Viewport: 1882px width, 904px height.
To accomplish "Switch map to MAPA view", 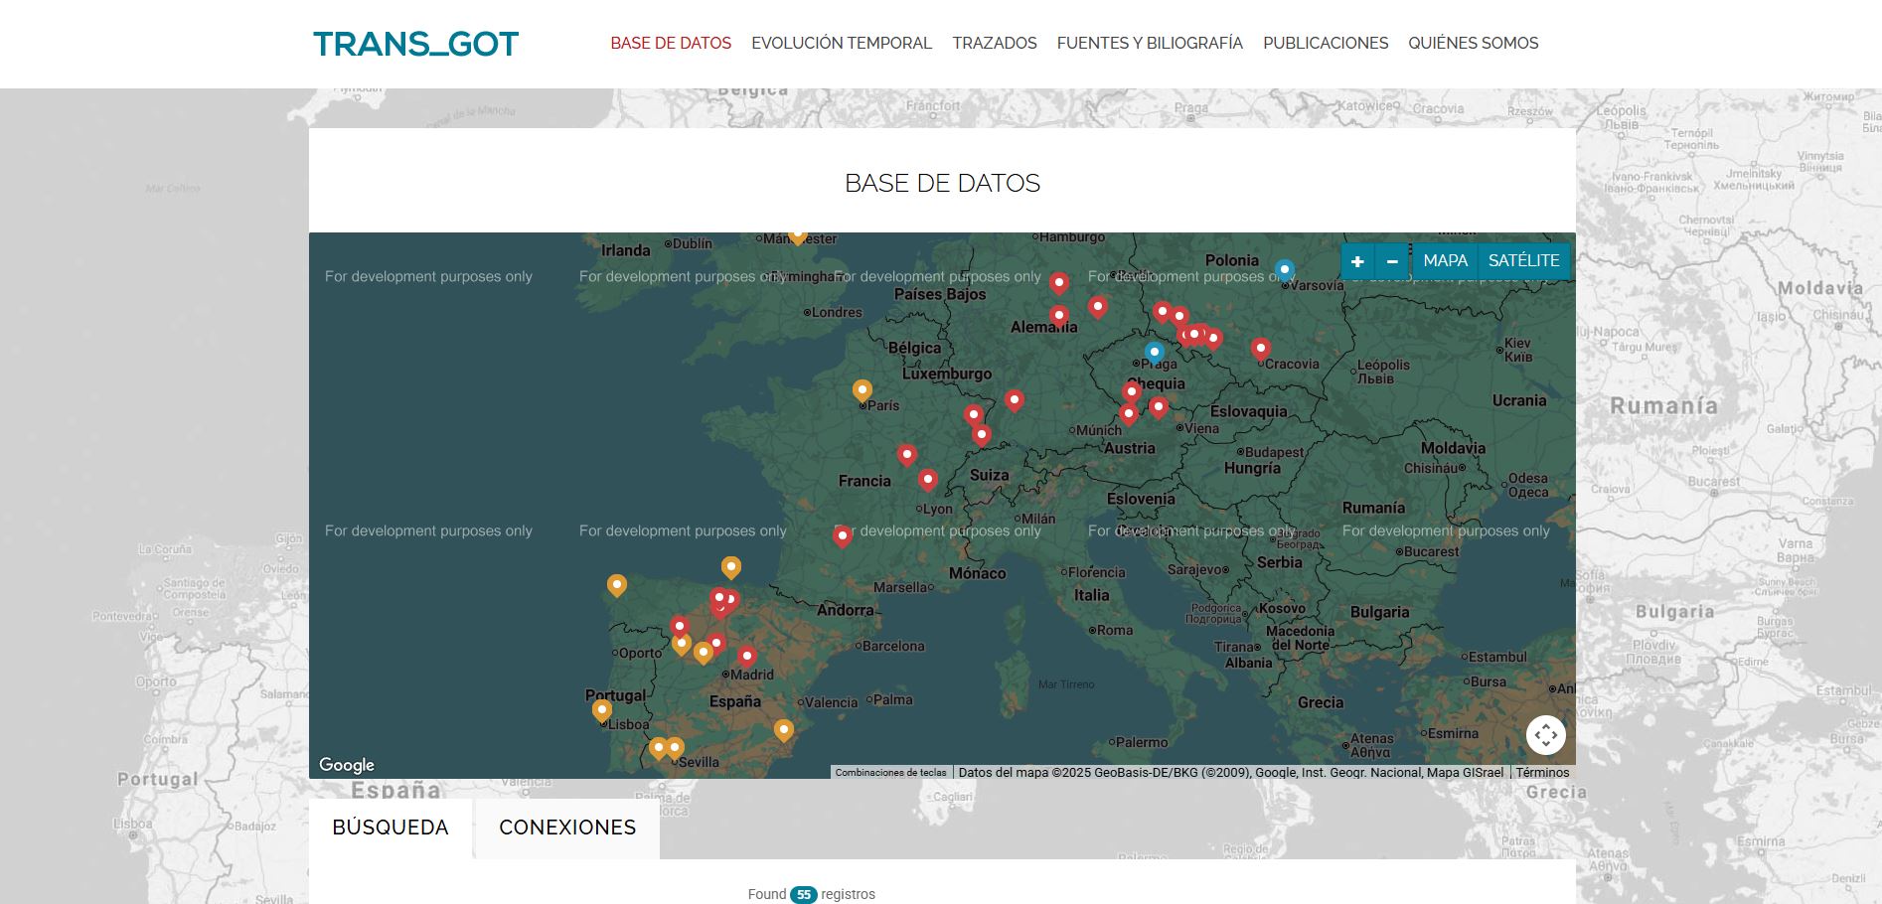I will pyautogui.click(x=1445, y=260).
